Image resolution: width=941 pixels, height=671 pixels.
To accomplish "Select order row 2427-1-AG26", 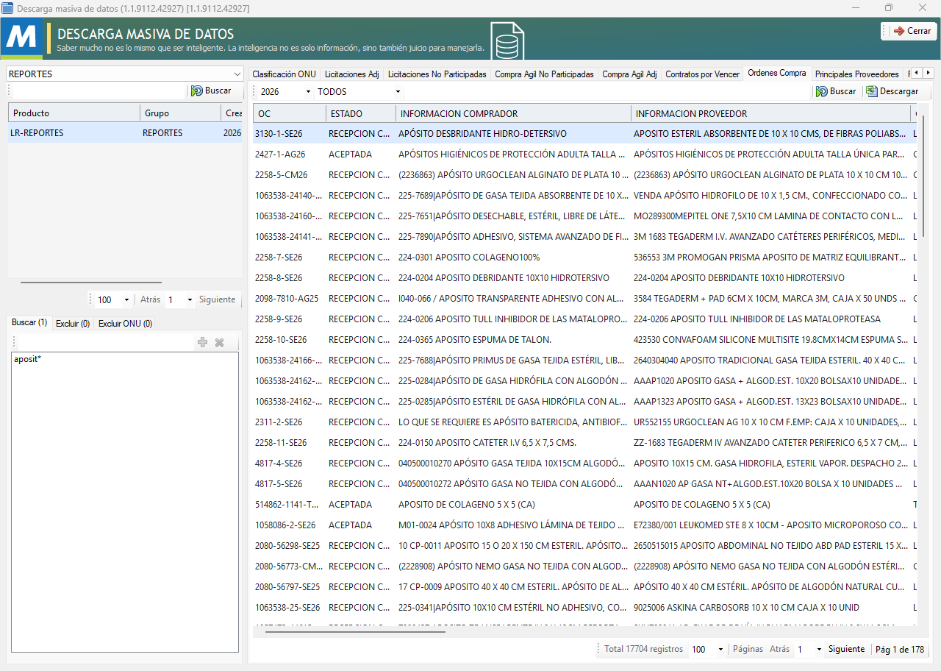I will [x=584, y=155].
